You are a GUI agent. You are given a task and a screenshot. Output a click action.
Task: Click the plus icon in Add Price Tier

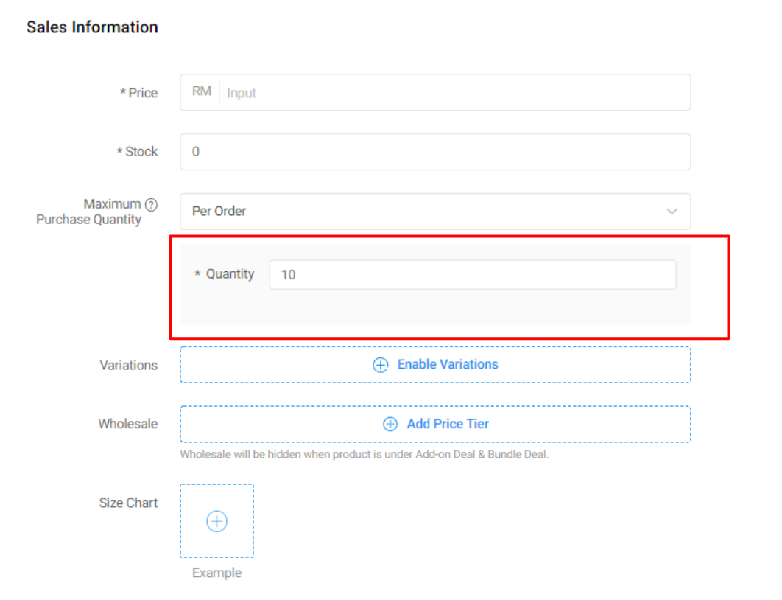click(390, 425)
